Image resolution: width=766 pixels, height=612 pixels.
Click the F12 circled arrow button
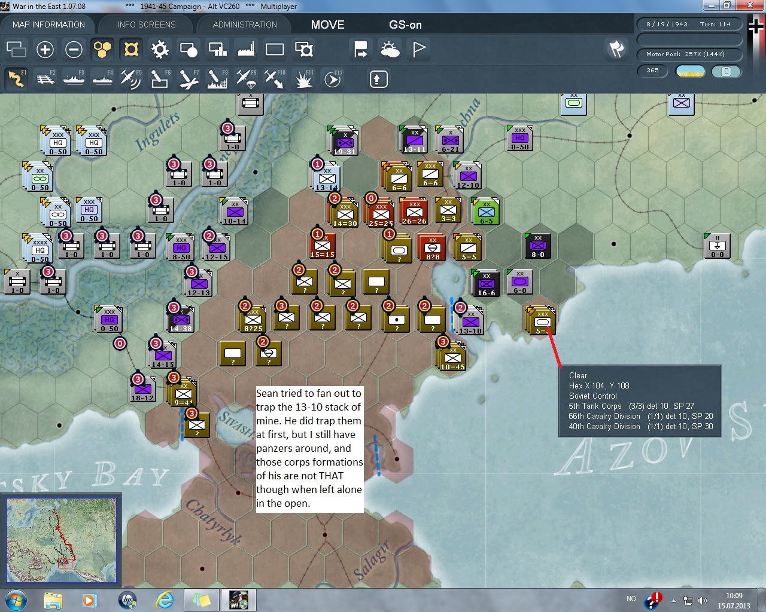coord(333,79)
